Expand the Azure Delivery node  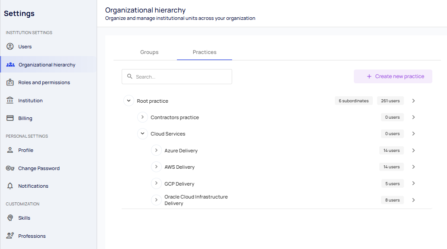[156, 151]
